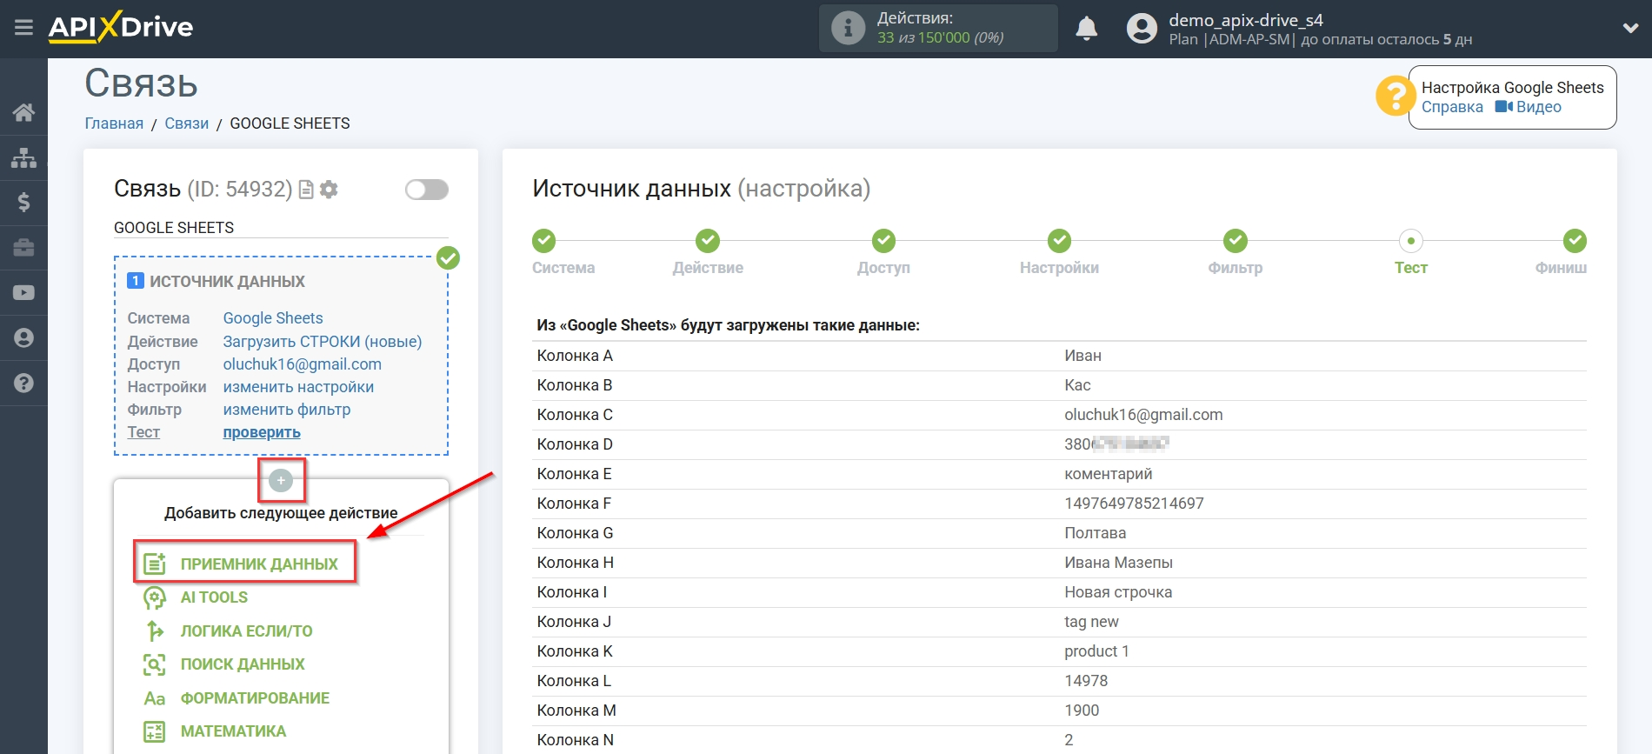Image resolution: width=1652 pixels, height=754 pixels.
Task: Click the Ивана Мазепы cell
Action: coord(1118,563)
